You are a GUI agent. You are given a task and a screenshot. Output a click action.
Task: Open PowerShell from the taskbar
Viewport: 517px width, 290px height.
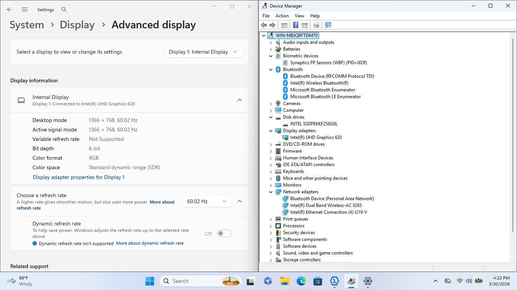coord(334,281)
